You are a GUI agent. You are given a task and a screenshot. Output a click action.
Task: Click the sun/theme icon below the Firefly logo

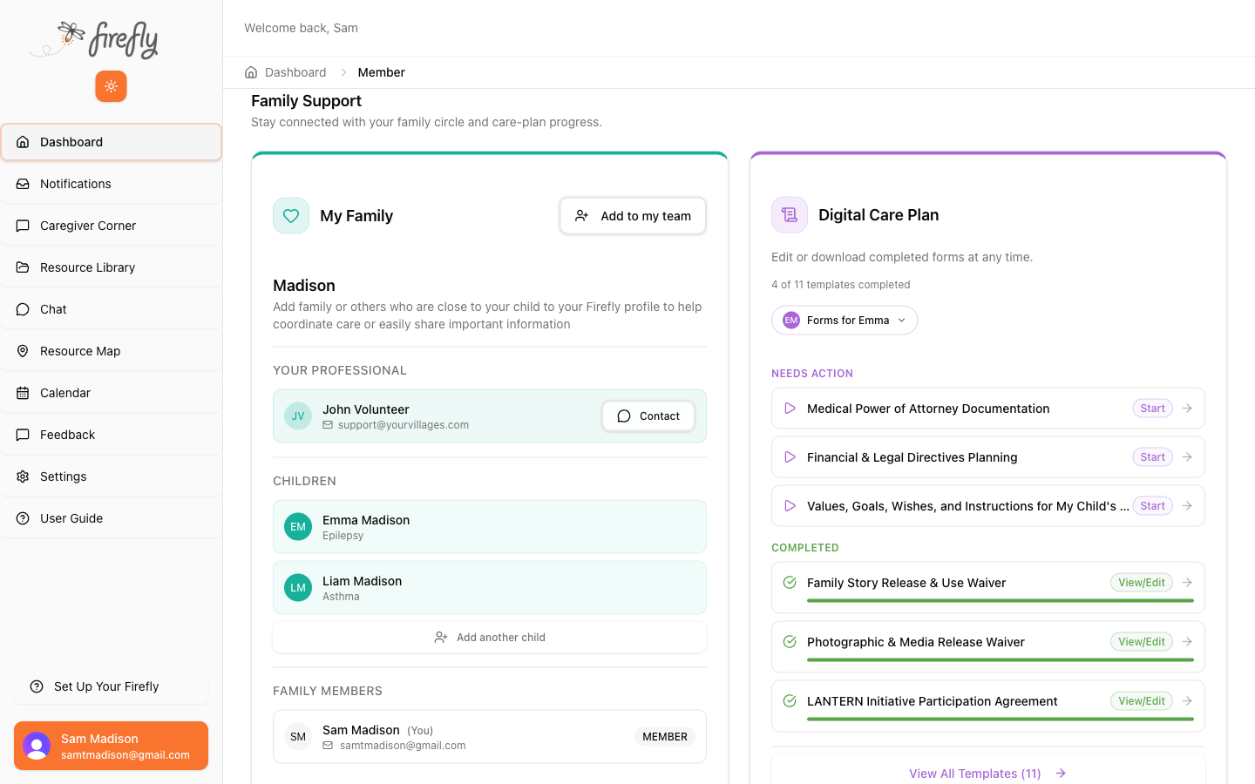pyautogui.click(x=111, y=86)
